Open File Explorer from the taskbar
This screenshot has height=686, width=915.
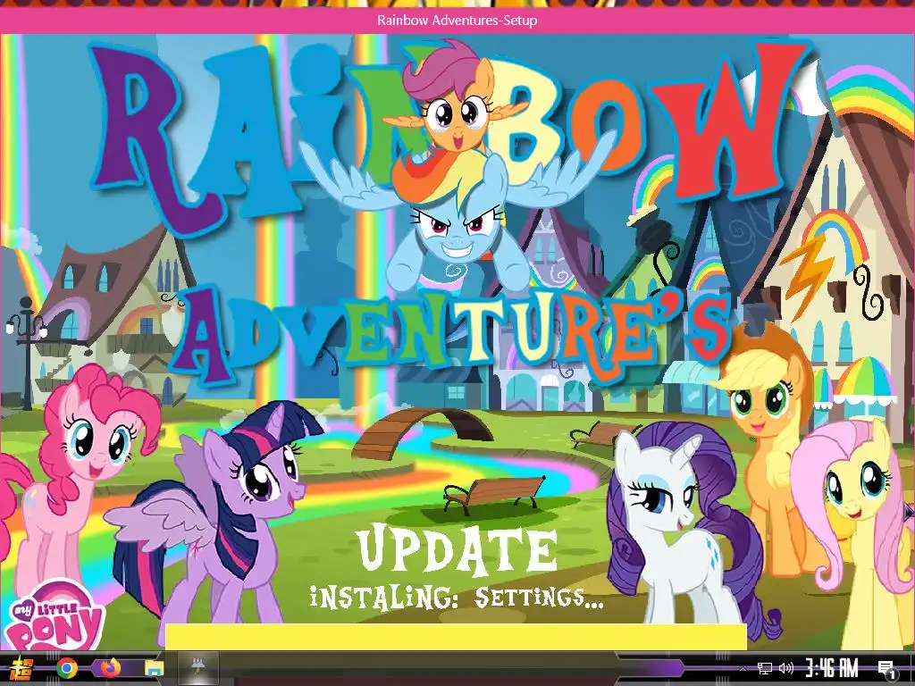pyautogui.click(x=154, y=668)
